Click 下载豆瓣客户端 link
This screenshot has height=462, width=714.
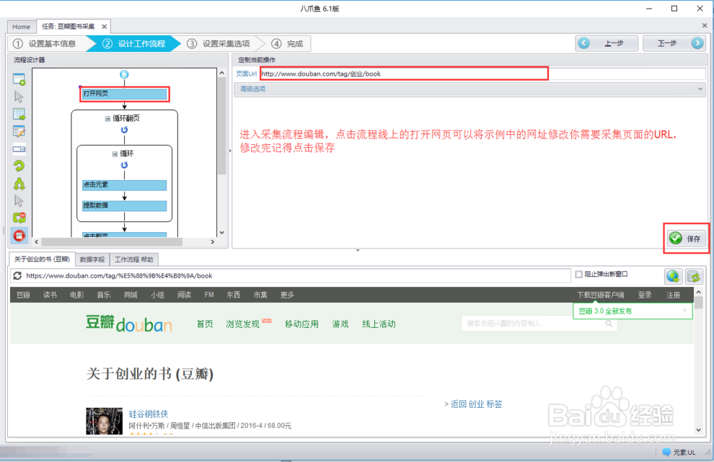coord(600,295)
